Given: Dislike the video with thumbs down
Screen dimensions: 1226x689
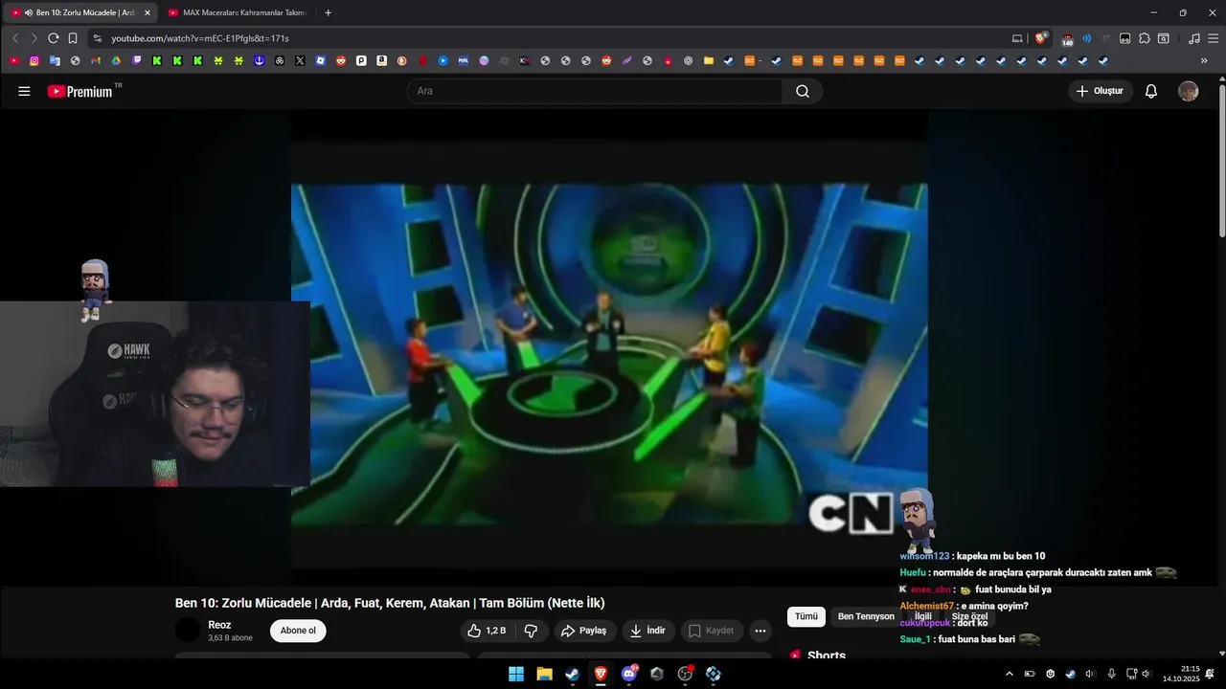Looking at the screenshot, I should pos(531,631).
